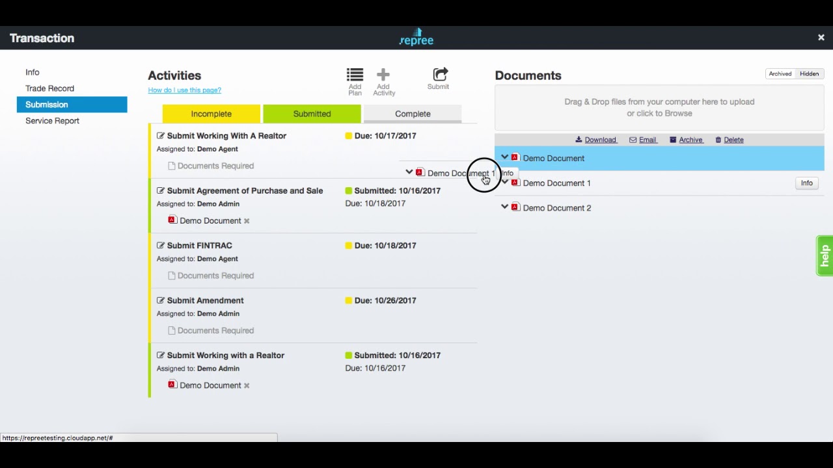The width and height of the screenshot is (833, 468).
Task: Click the drag and drop upload area
Action: click(x=659, y=108)
